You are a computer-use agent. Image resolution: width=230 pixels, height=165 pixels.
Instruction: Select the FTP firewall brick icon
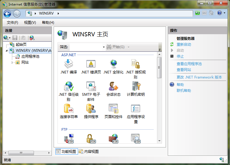114,138
